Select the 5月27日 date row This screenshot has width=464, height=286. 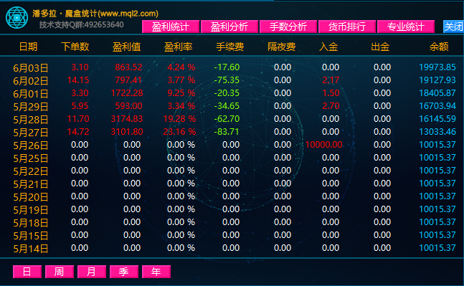point(31,133)
